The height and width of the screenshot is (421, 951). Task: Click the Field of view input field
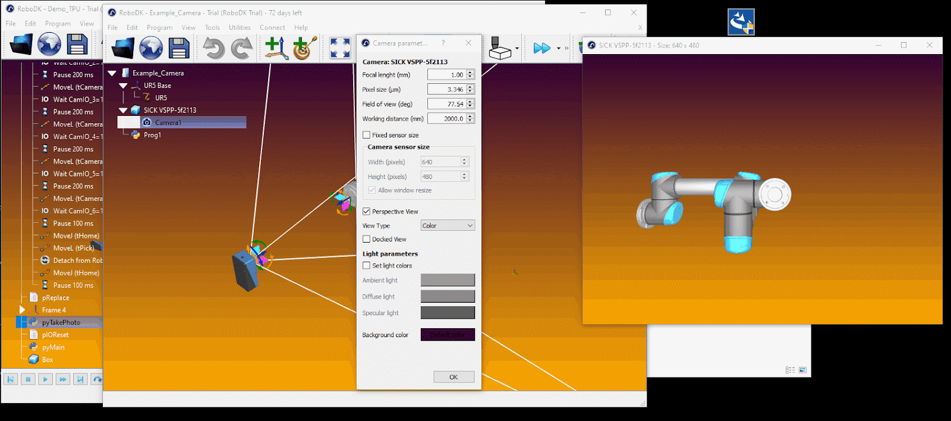446,104
